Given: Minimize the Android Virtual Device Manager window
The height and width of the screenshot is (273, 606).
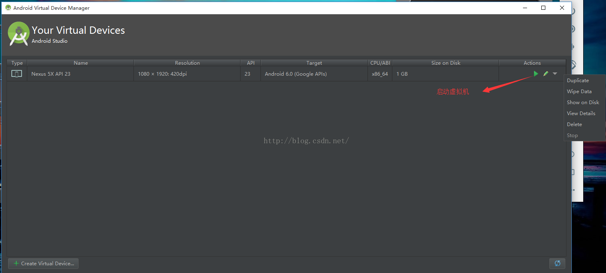Looking at the screenshot, I should click(x=525, y=8).
